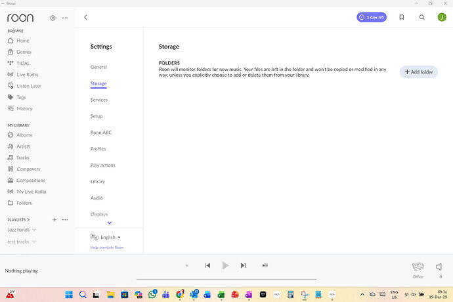Skip to the next track
The height and width of the screenshot is (302, 453).
tap(243, 265)
